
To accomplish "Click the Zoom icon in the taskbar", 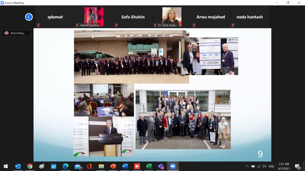I will 173,166.
